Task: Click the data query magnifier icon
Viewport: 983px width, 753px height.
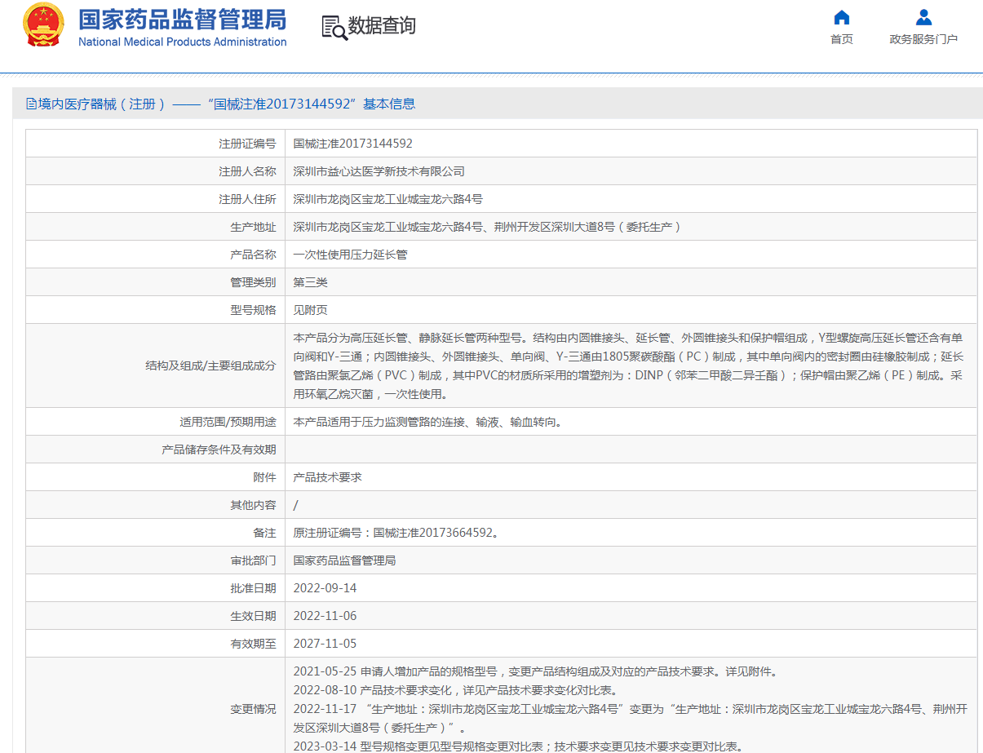Action: tap(334, 27)
